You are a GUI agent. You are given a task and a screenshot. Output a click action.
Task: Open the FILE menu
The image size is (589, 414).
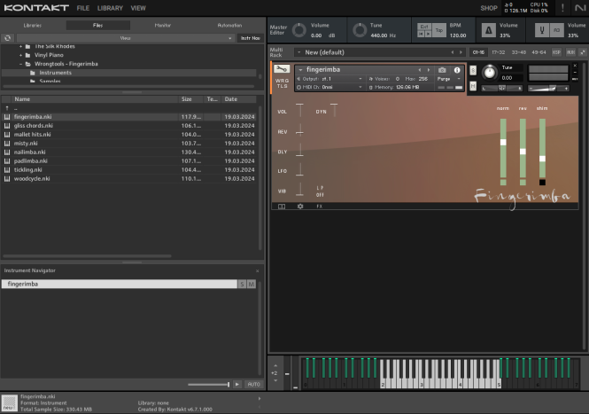[x=83, y=8]
